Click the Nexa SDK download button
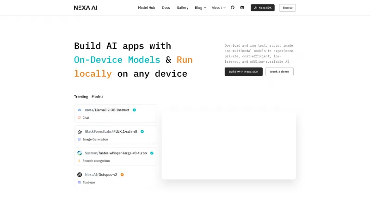The width and height of the screenshot is (370, 208). pyautogui.click(x=263, y=7)
